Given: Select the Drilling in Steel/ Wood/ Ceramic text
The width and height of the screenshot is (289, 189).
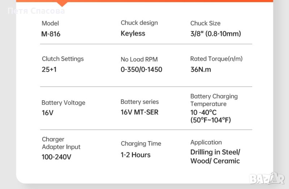Looking at the screenshot, I should (x=215, y=156).
